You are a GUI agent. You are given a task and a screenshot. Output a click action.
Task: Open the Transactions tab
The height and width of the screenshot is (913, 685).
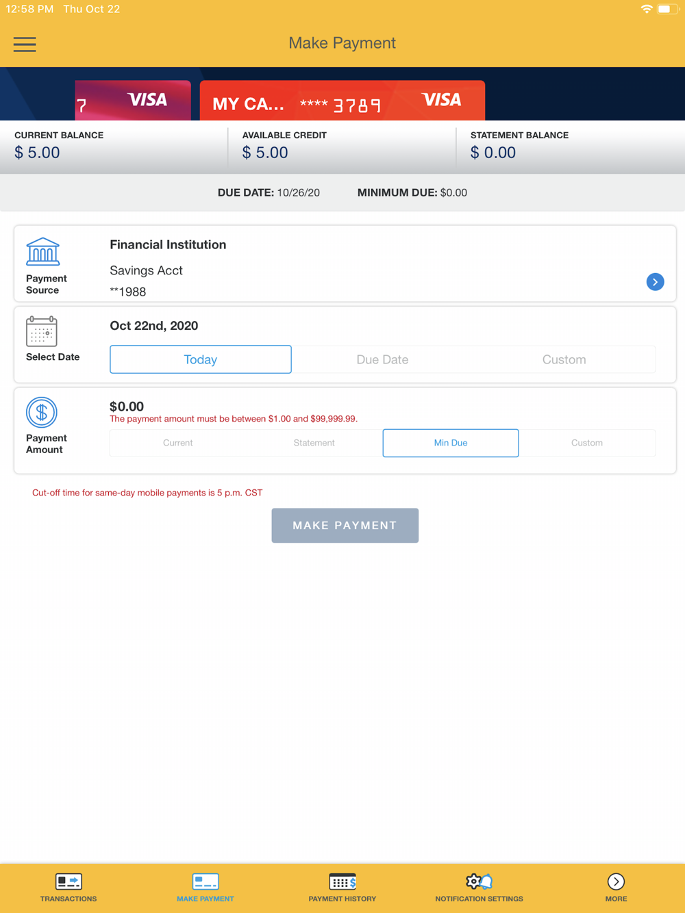pyautogui.click(x=68, y=888)
